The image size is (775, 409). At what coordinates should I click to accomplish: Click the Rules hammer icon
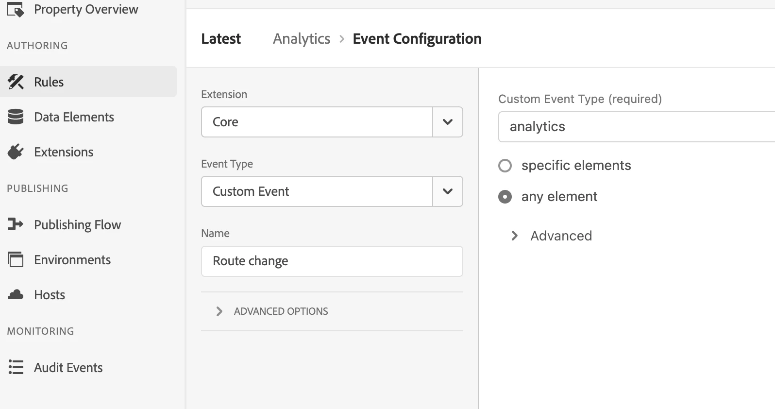coord(16,82)
